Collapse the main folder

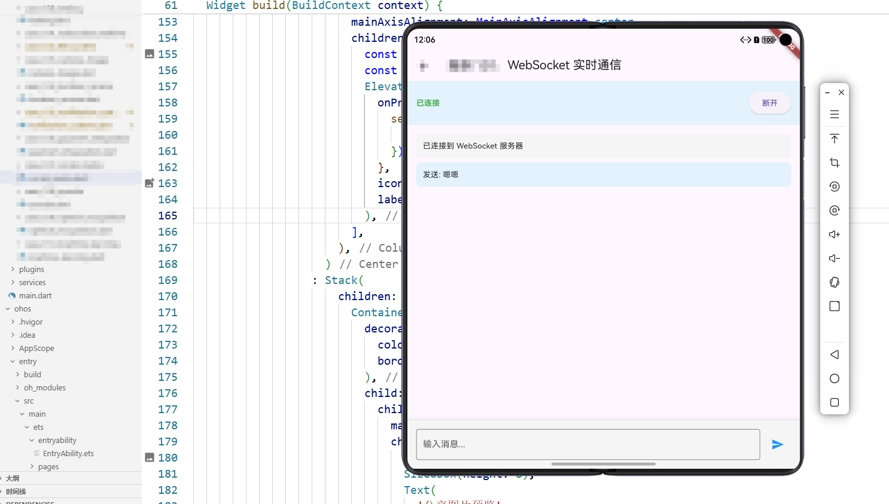(x=37, y=414)
